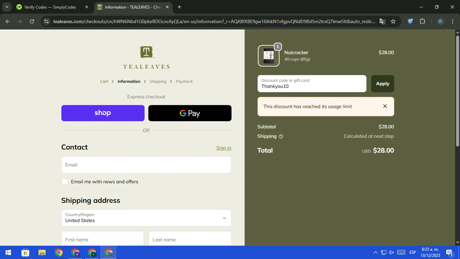Open the Country/Region dropdown

tap(146, 218)
